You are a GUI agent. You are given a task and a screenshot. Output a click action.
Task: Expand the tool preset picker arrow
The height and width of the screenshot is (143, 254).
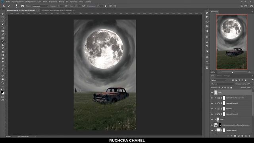[12, 6]
